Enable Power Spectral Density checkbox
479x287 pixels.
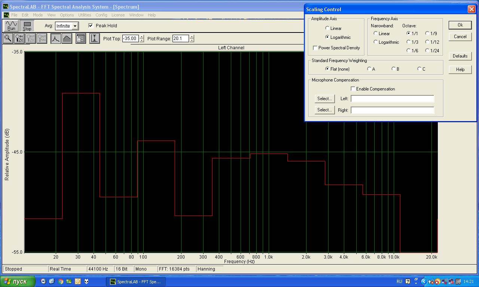click(x=315, y=48)
